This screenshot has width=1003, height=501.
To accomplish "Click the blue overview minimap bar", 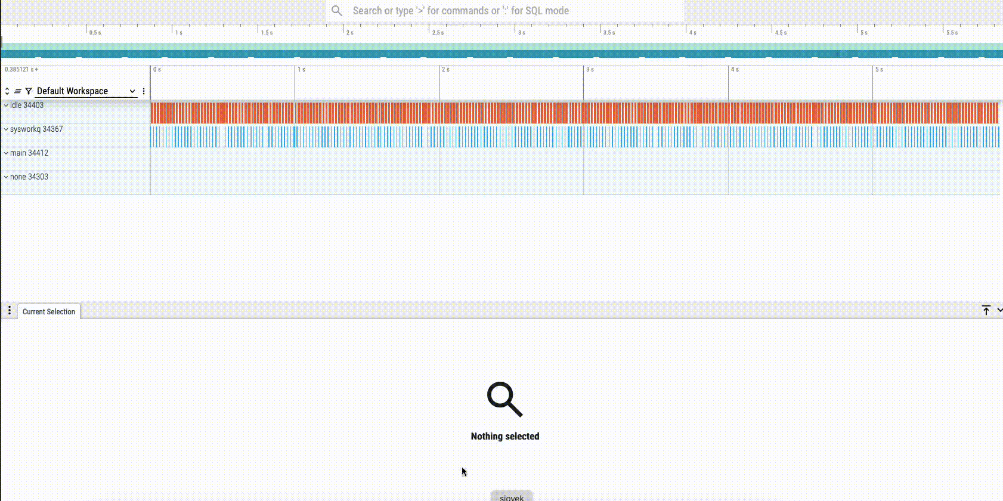I will tap(501, 54).
